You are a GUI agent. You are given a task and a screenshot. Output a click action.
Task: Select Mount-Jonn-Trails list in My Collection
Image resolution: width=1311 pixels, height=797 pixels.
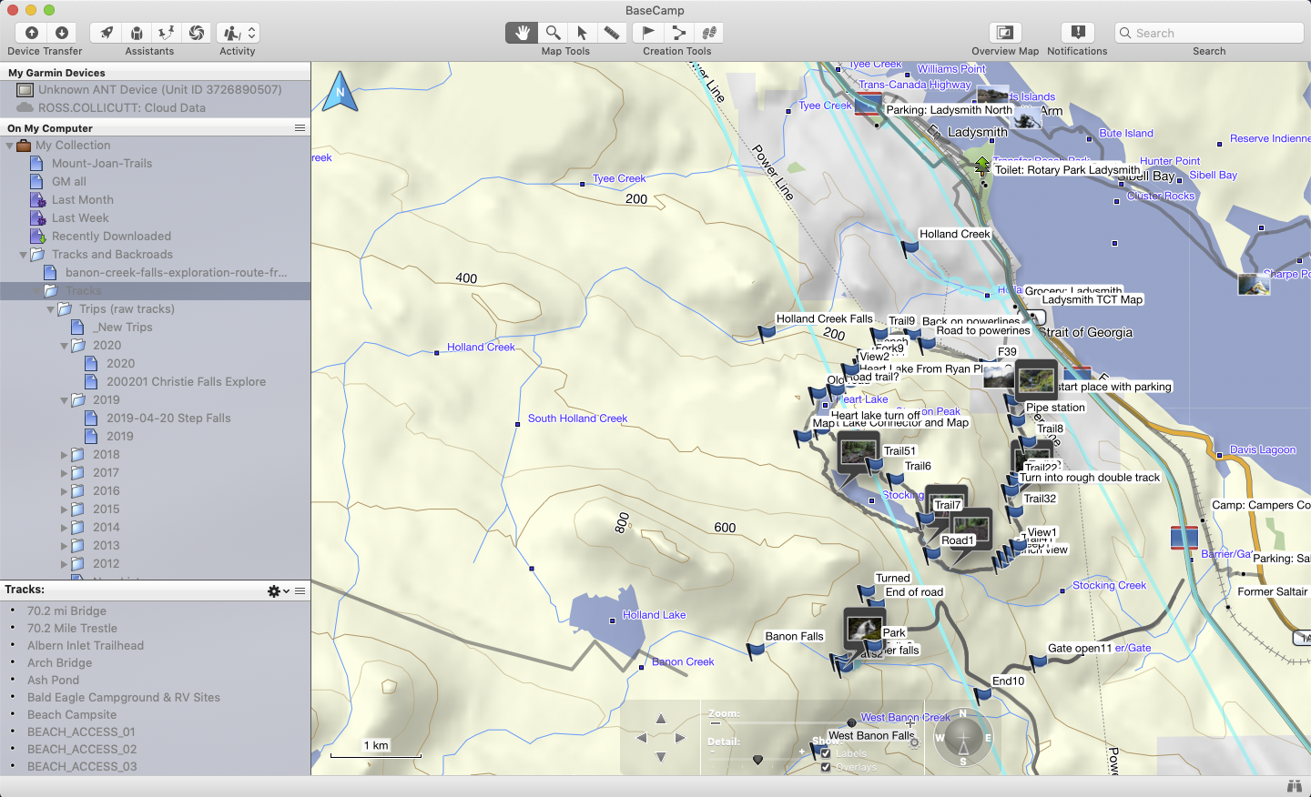101,164
